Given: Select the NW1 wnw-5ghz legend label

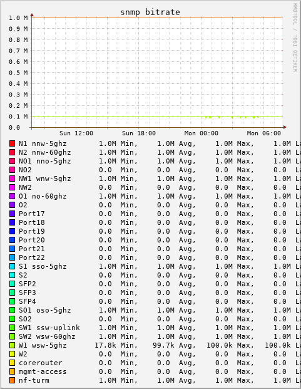Looking at the screenshot, I should click(45, 179).
